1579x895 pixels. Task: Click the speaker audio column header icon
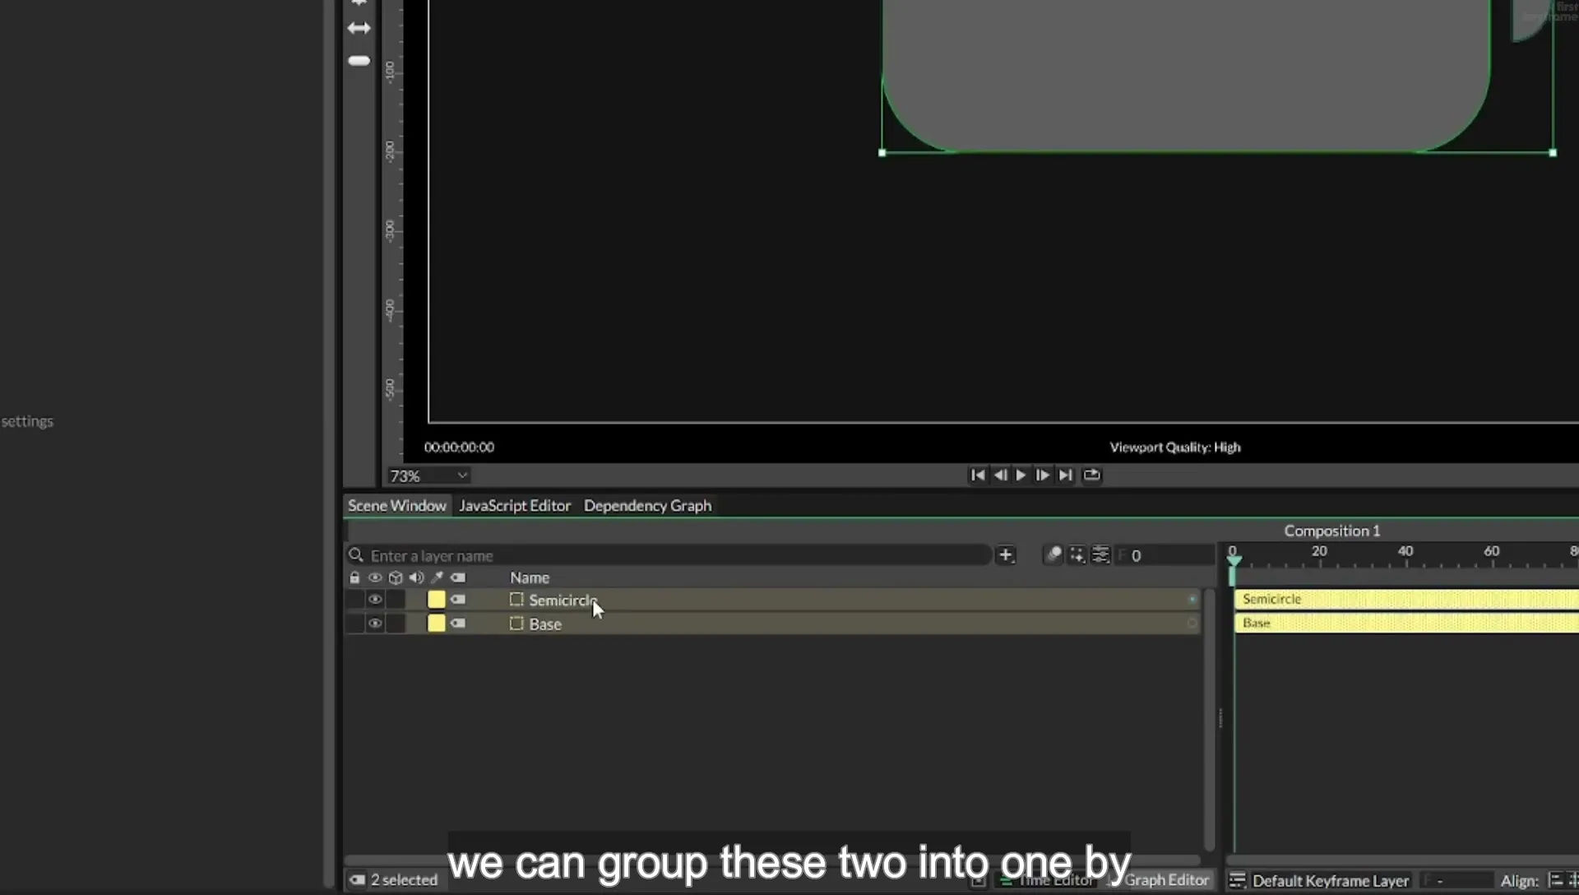coord(416,578)
